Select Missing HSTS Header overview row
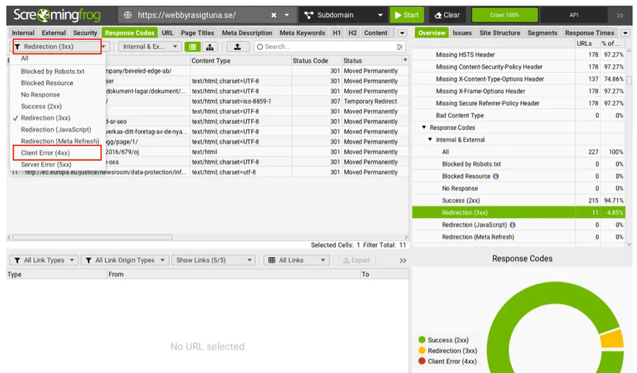637x373 pixels. click(518, 55)
